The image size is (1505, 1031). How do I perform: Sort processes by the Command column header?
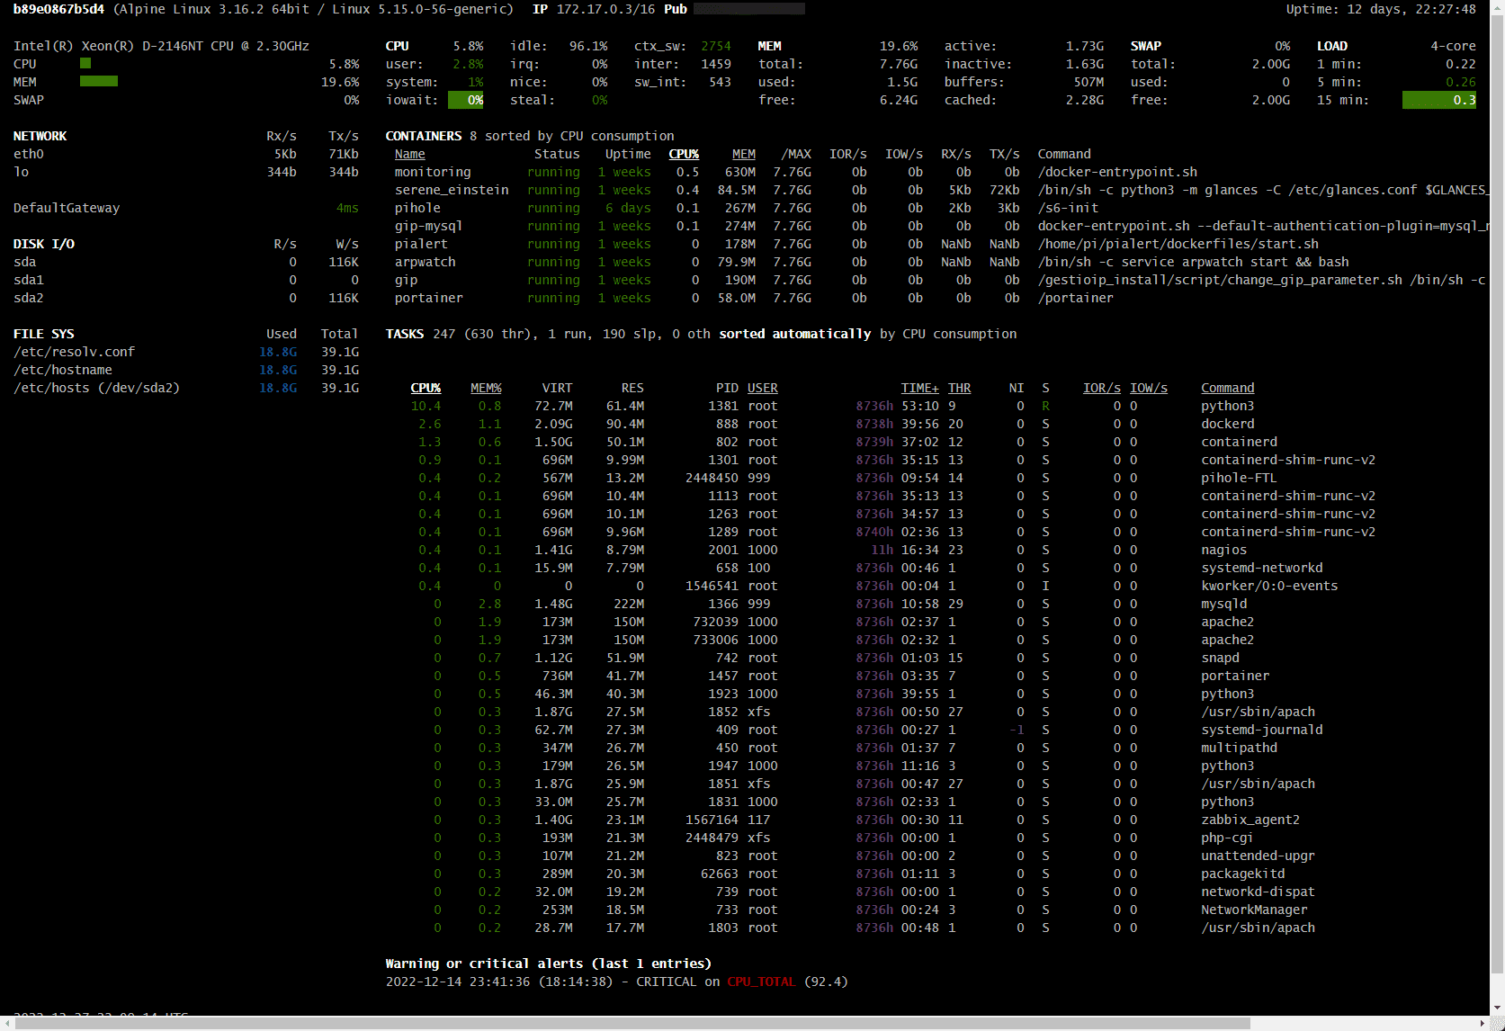[x=1227, y=388]
